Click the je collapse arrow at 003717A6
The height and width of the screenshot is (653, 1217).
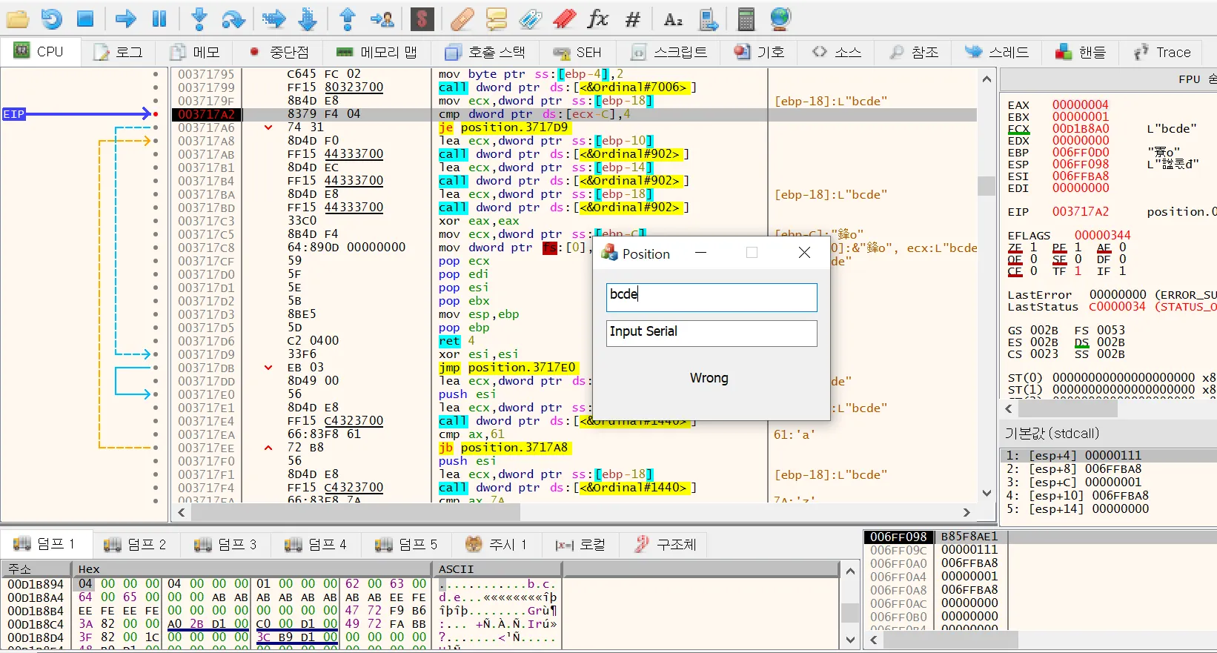268,127
